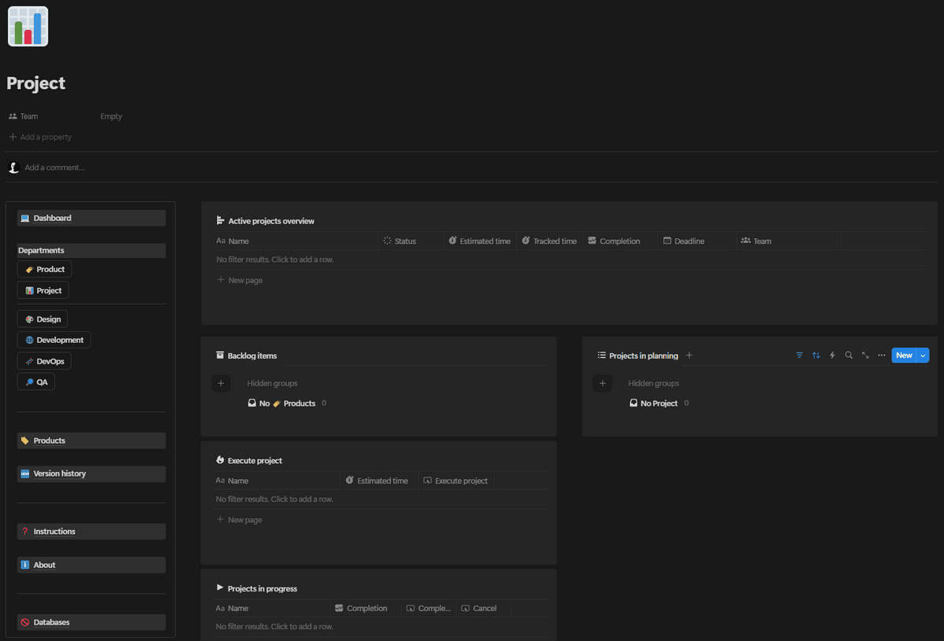944x641 pixels.
Task: Add New page in Execute project table
Action: click(245, 520)
